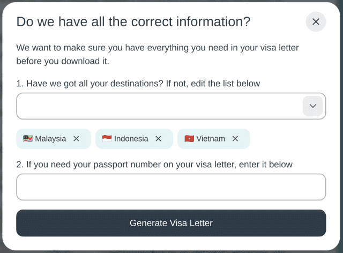Select the Indonesia chip label

point(131,139)
